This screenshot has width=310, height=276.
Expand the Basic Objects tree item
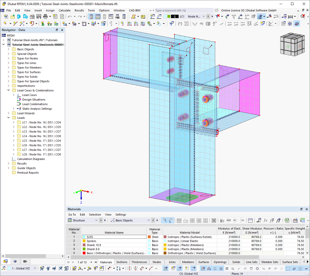click(x=8, y=49)
